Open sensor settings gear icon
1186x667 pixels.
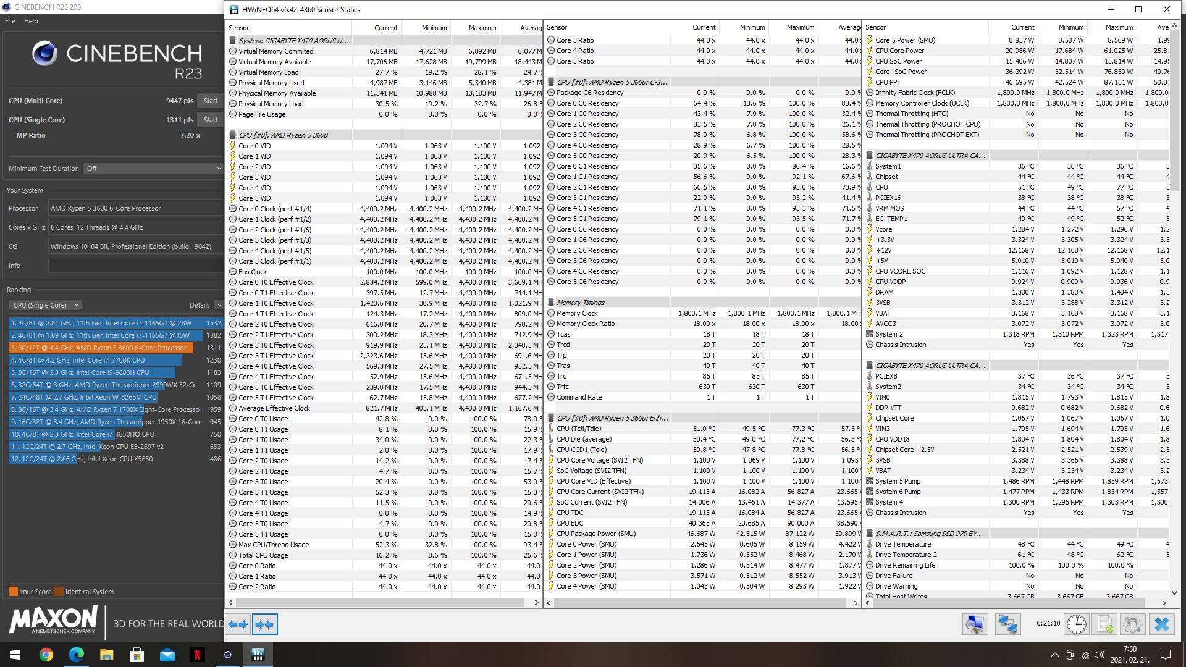tap(1132, 624)
